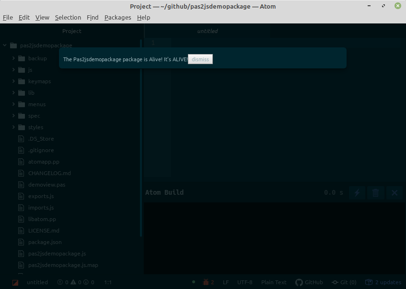Click the project tree vertical scrollbar

141,138
